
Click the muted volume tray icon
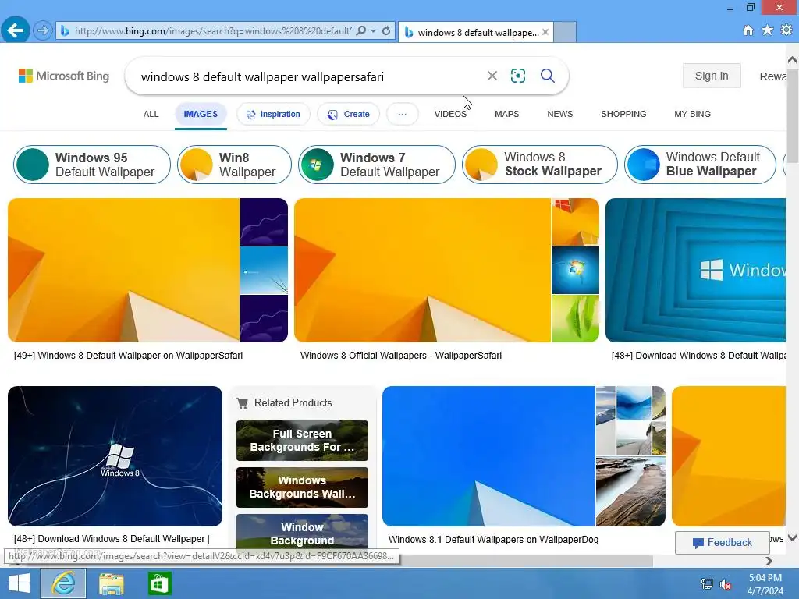click(x=726, y=583)
